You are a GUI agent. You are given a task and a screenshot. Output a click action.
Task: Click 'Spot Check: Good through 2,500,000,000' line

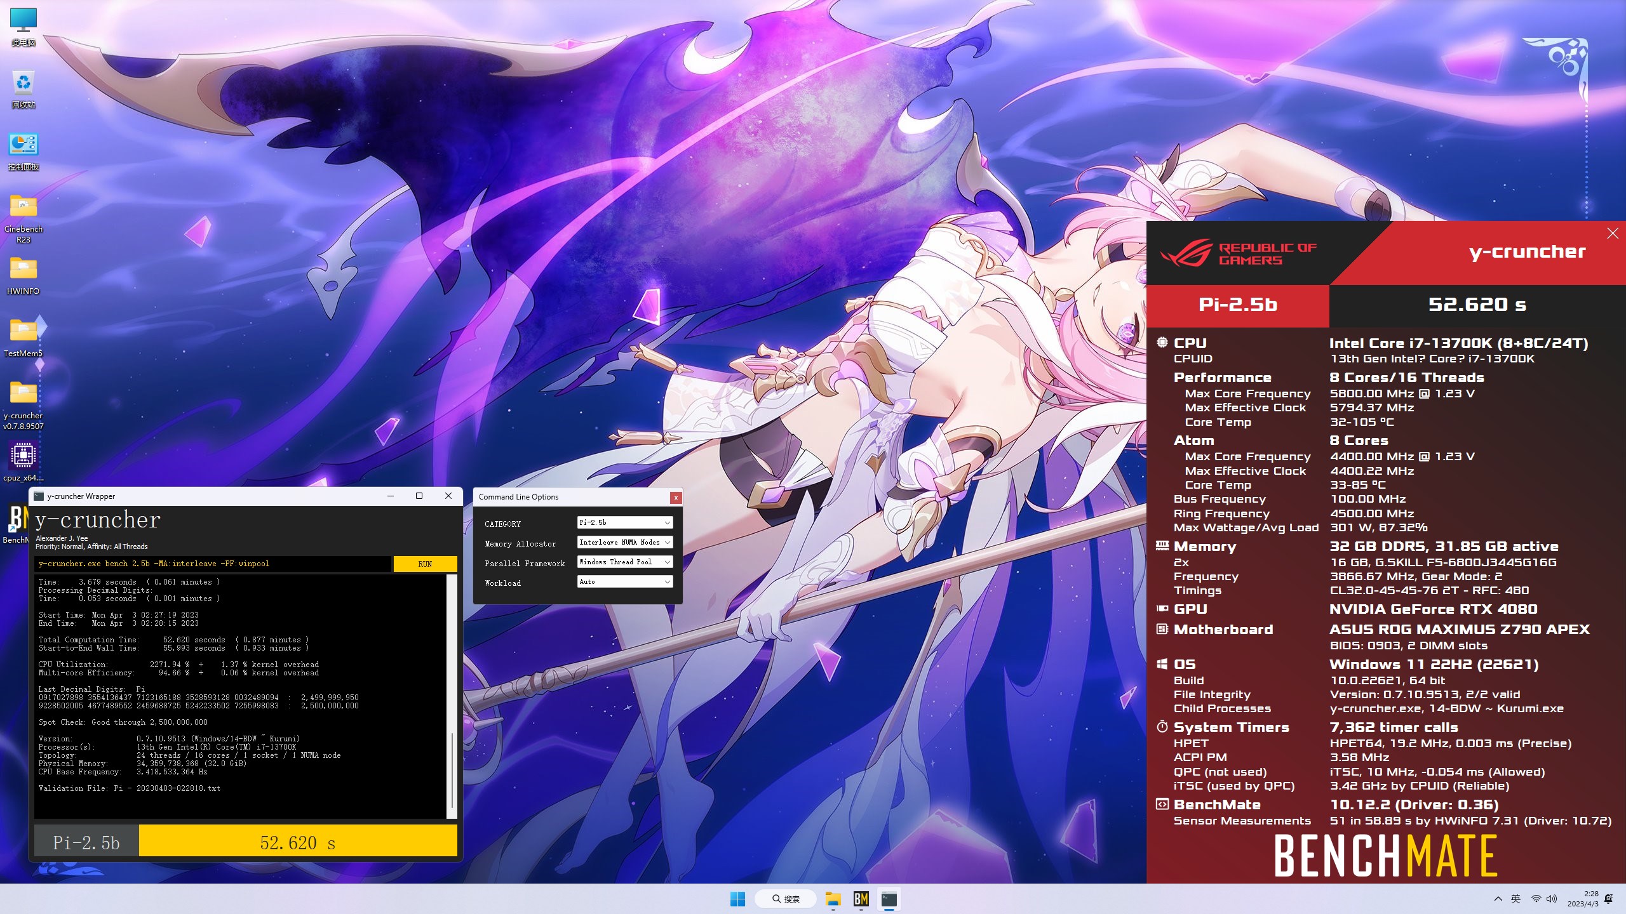(x=123, y=722)
